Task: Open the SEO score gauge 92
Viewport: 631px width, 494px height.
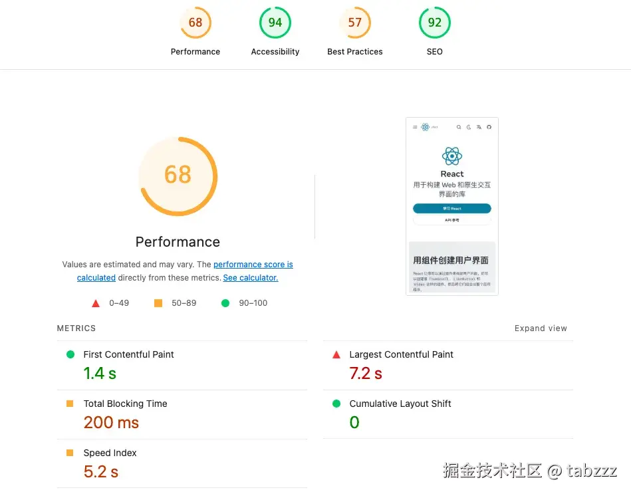Action: point(434,23)
